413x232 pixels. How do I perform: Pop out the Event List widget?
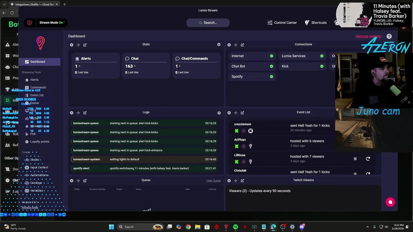pos(242,113)
